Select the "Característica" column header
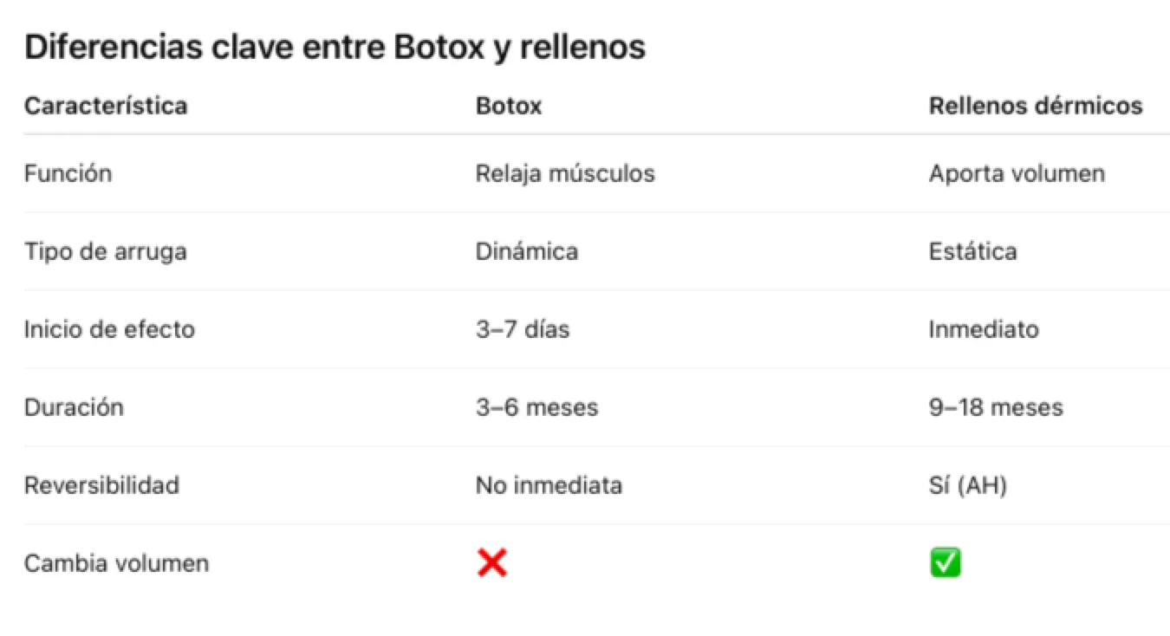This screenshot has width=1170, height=636. (x=106, y=106)
